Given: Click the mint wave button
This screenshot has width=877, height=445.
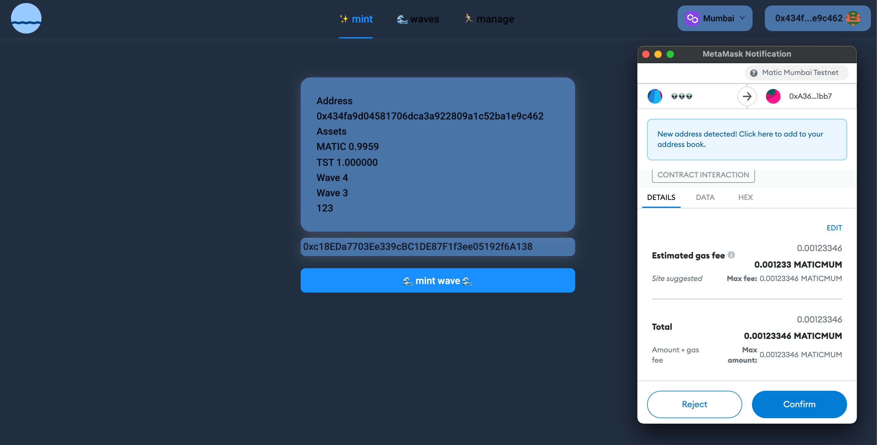Looking at the screenshot, I should [x=438, y=281].
